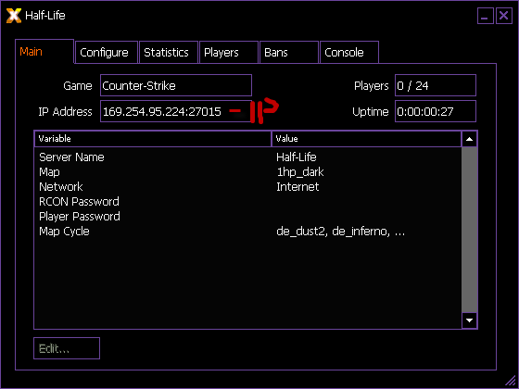Click the Players count field 0 / 24
Image resolution: width=519 pixels, height=389 pixels.
[x=436, y=85]
